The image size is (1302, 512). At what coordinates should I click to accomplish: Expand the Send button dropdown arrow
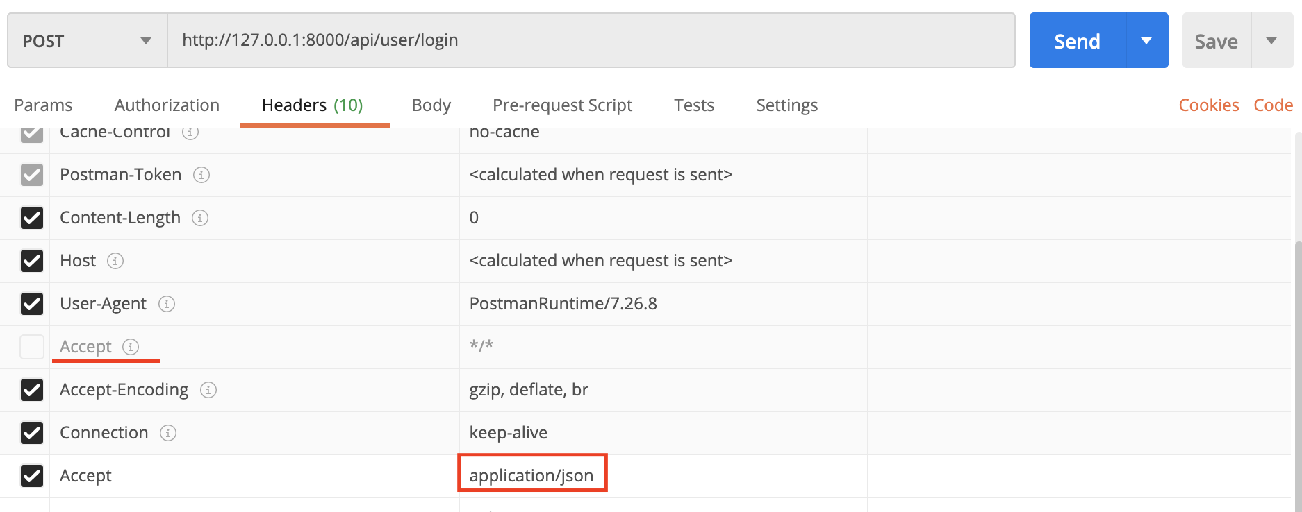[x=1147, y=41]
